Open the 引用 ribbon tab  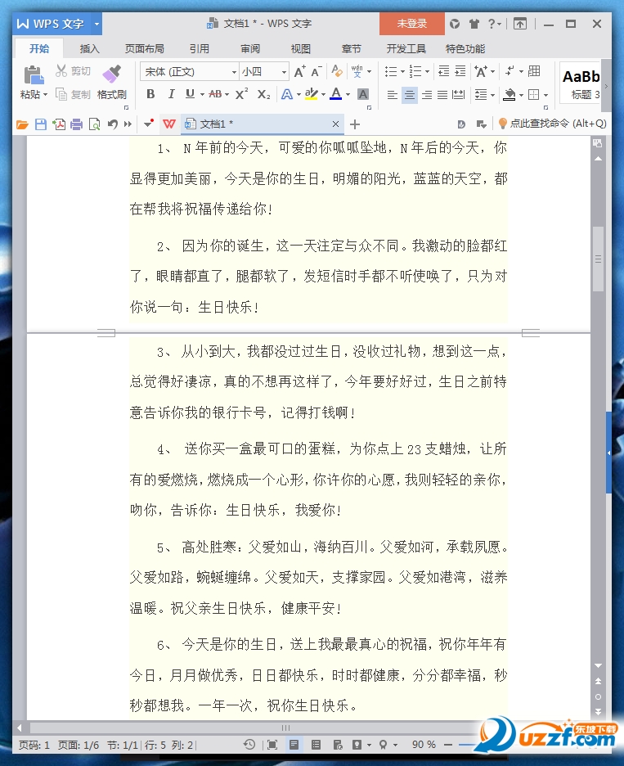[200, 48]
